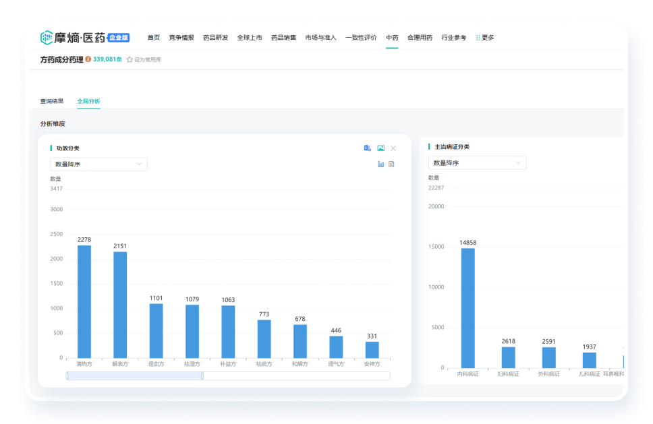Close the 功效分类 chart card

(393, 148)
